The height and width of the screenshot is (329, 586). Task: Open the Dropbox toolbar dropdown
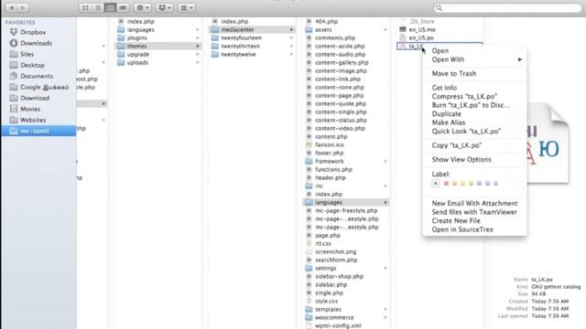tap(165, 7)
